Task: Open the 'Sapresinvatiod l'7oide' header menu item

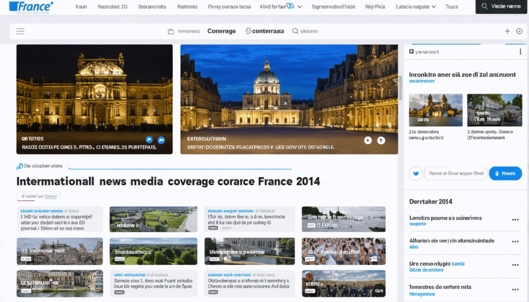Action: point(333,7)
